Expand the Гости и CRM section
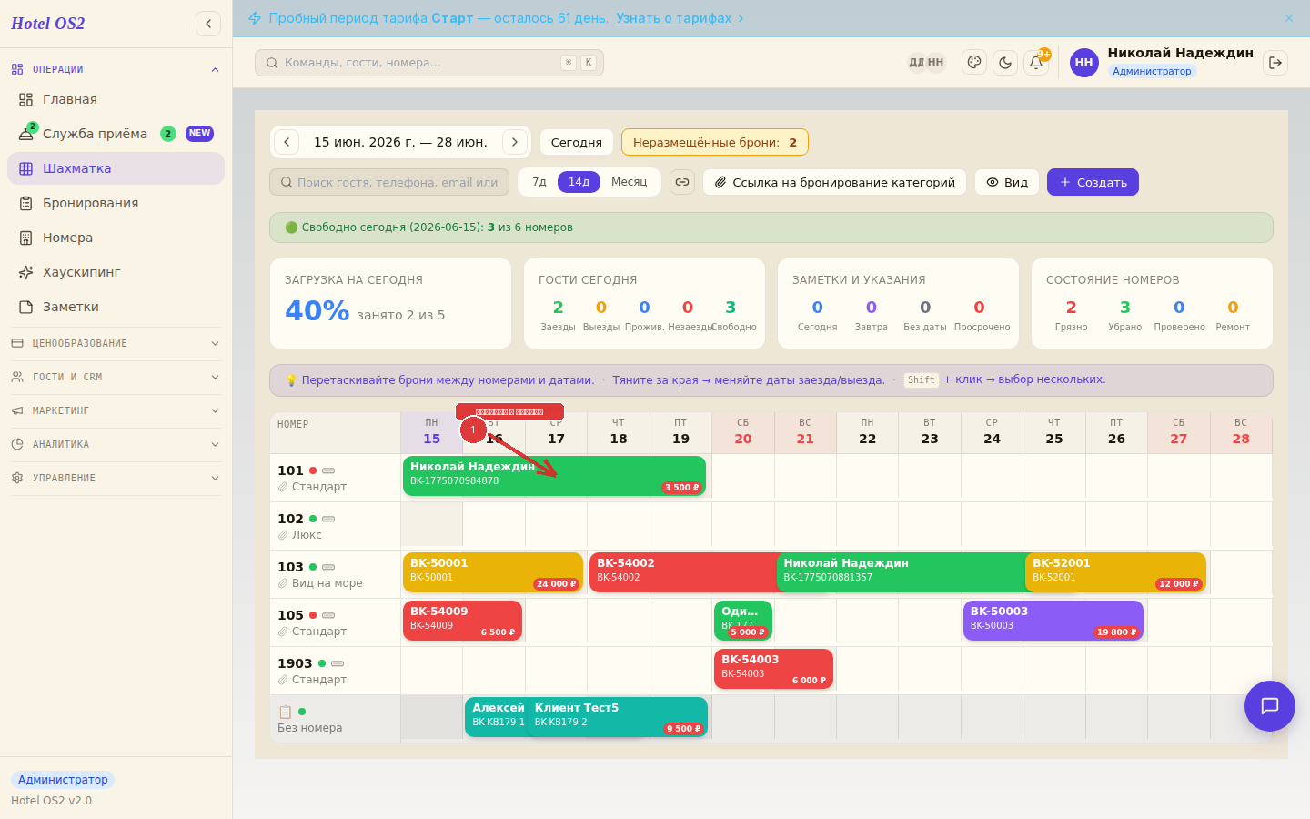Viewport: 1310px width, 819px height. tap(116, 377)
